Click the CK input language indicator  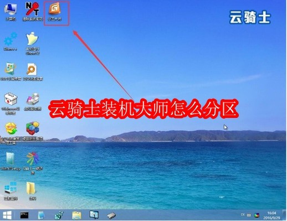pyautogui.click(x=243, y=215)
